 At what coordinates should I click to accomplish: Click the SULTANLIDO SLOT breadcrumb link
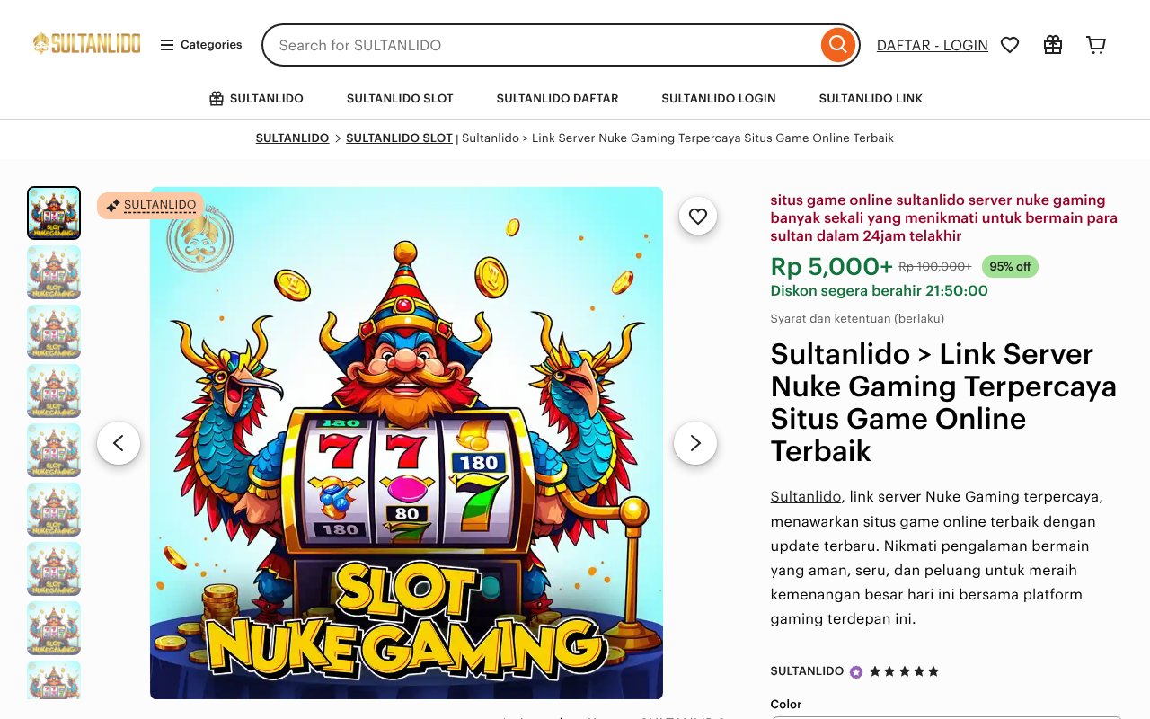[x=399, y=138]
